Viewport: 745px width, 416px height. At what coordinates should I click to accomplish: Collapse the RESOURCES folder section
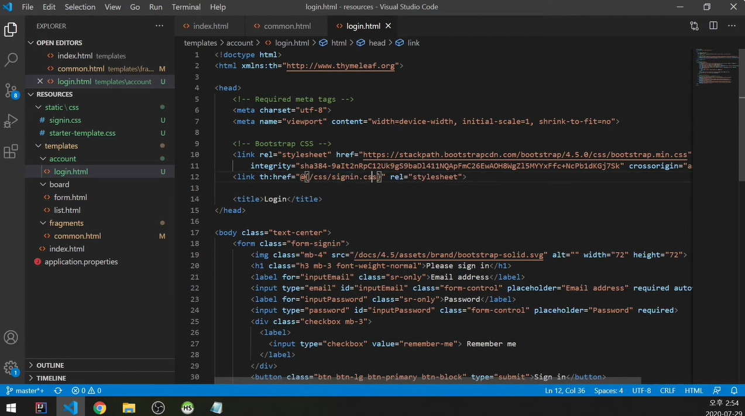[x=99, y=94]
